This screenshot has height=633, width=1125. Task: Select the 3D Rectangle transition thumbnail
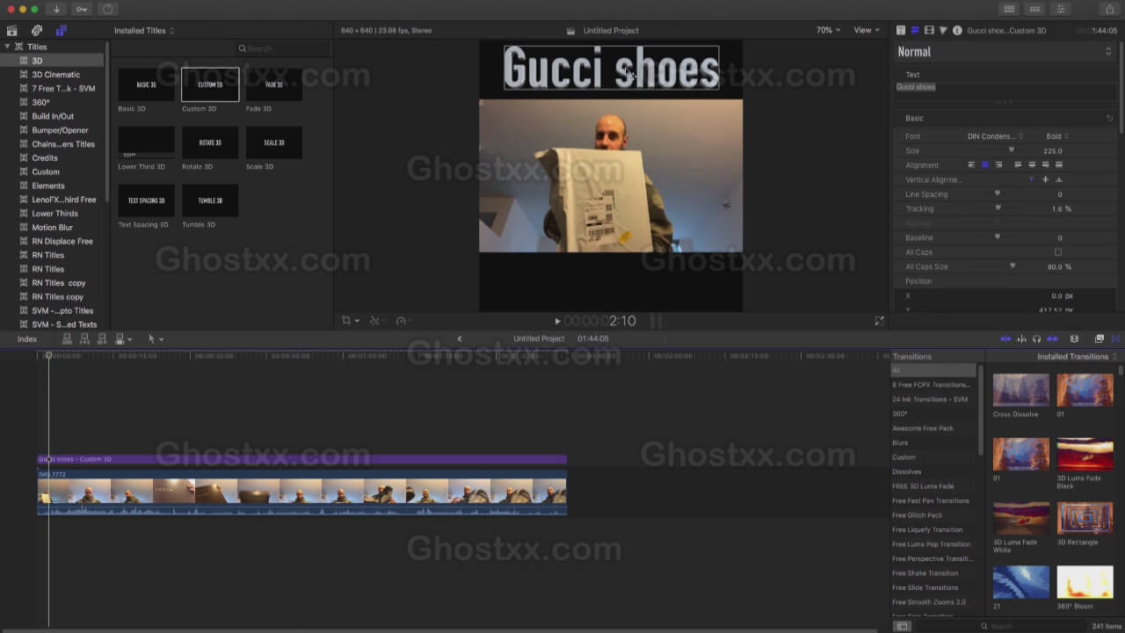1085,519
